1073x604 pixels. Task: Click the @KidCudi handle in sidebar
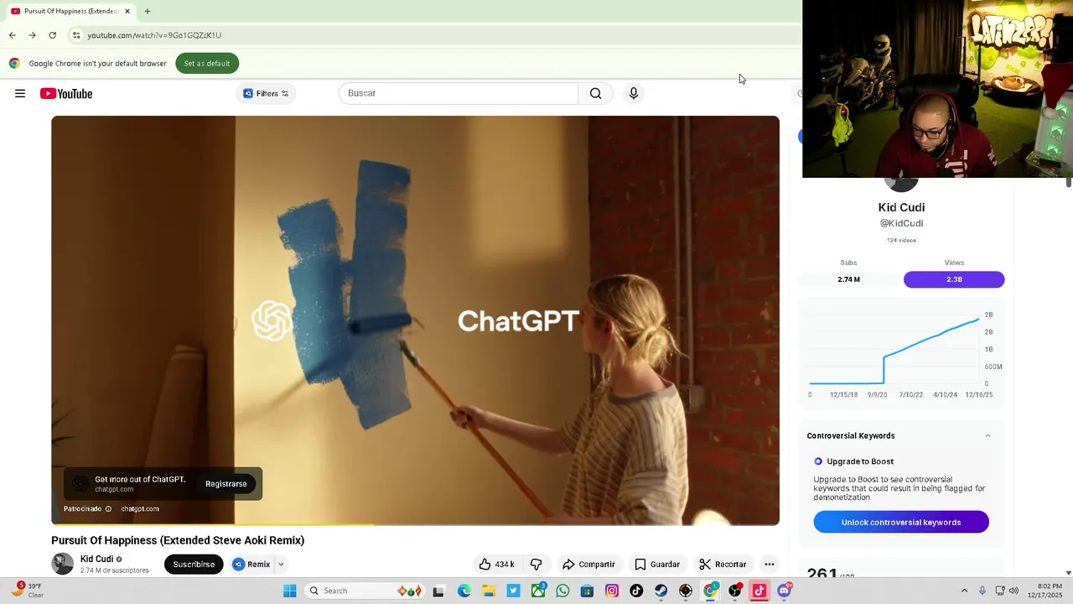click(x=901, y=223)
